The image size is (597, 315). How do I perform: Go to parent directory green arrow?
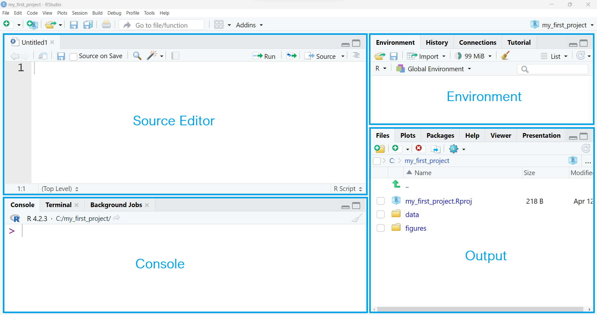click(396, 184)
